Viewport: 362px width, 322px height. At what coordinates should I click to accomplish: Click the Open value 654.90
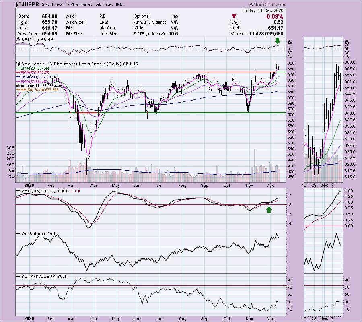pos(49,17)
